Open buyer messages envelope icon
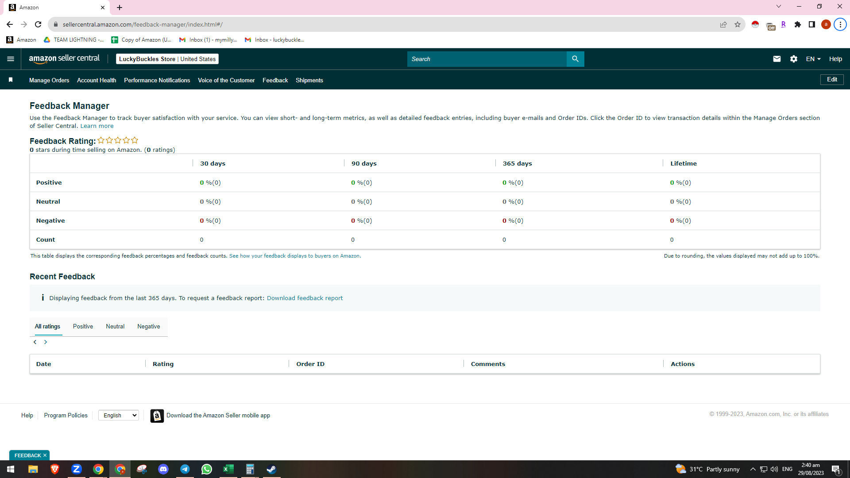 (x=777, y=59)
